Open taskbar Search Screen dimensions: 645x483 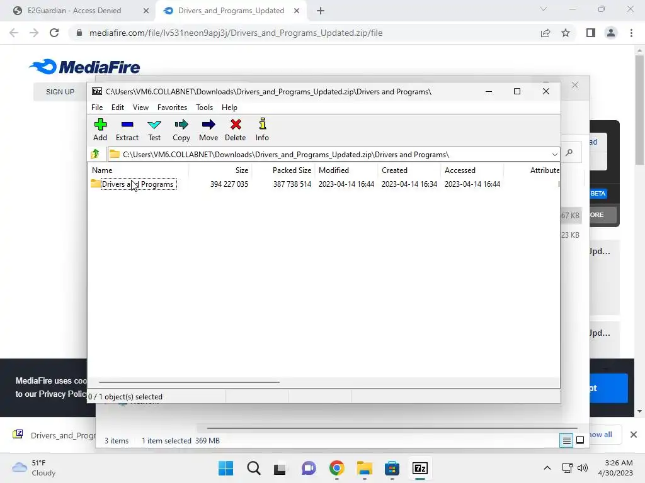254,468
